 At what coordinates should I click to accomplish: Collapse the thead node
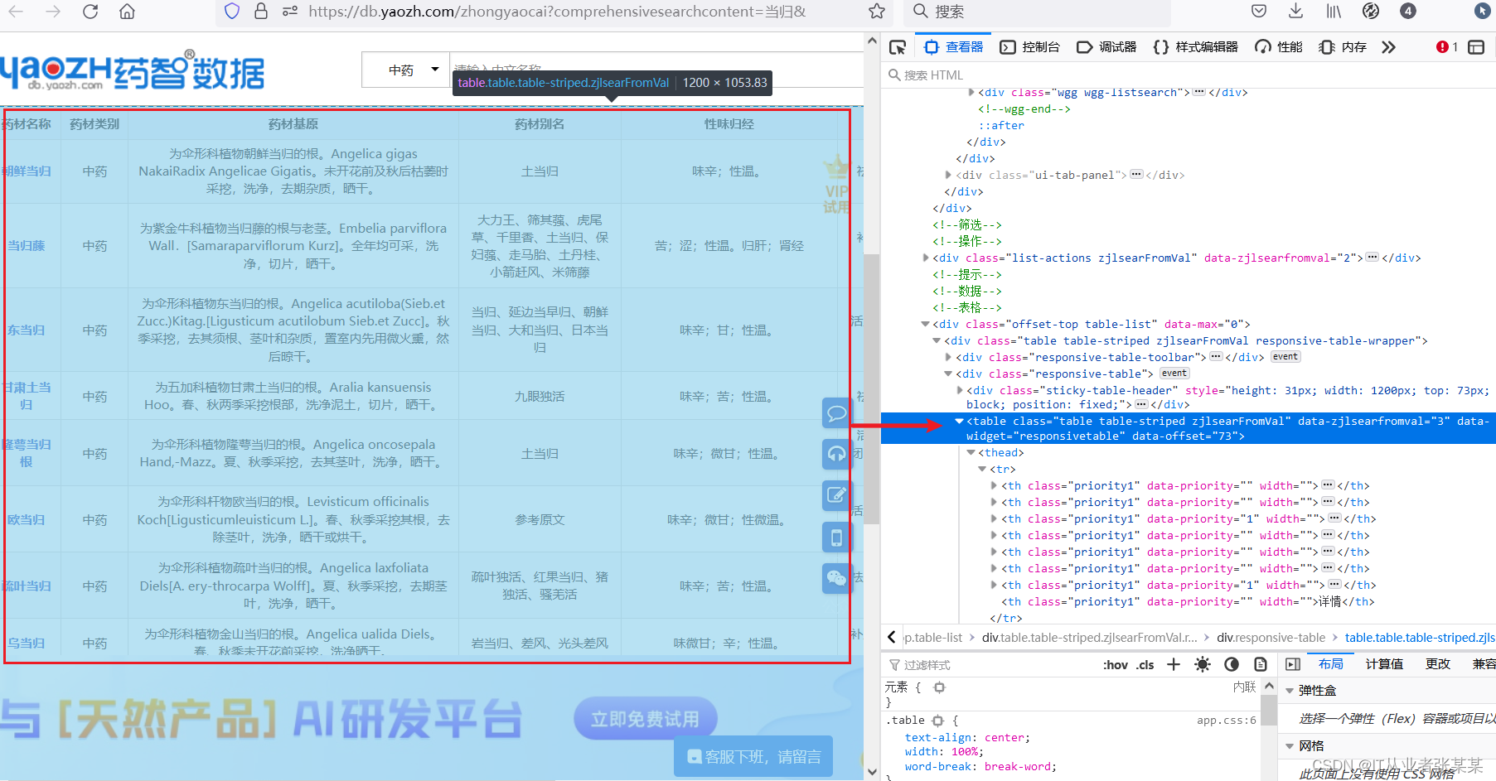[971, 452]
